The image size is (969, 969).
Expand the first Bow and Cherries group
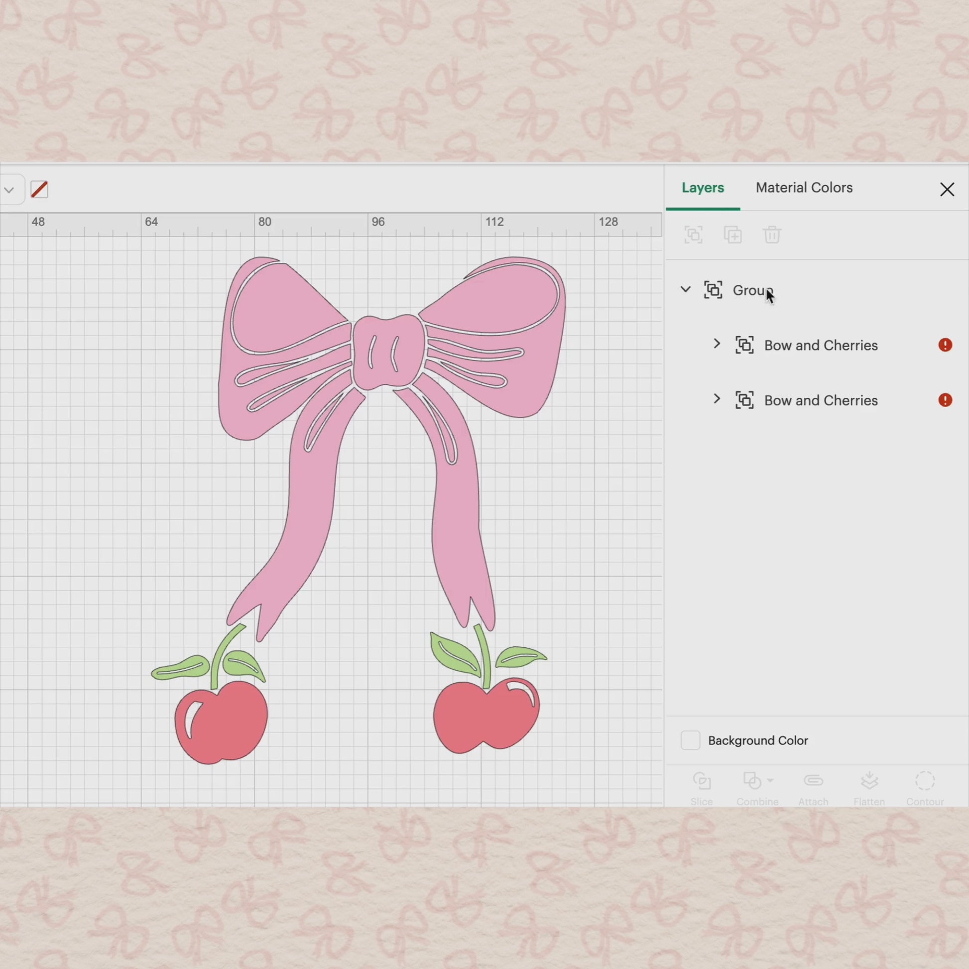click(717, 344)
